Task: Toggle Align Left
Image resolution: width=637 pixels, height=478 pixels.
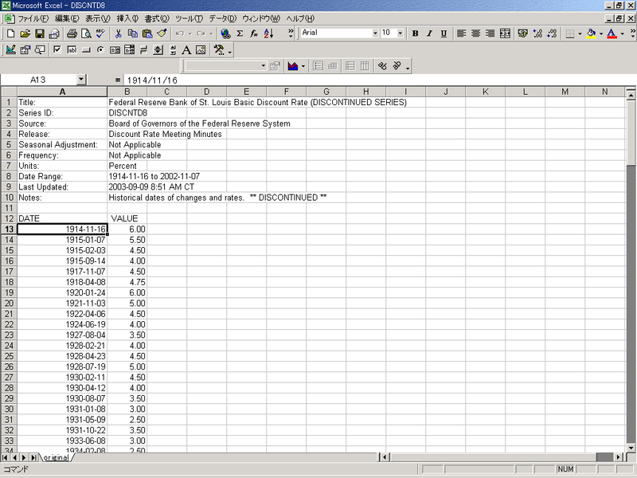Action: click(461, 33)
